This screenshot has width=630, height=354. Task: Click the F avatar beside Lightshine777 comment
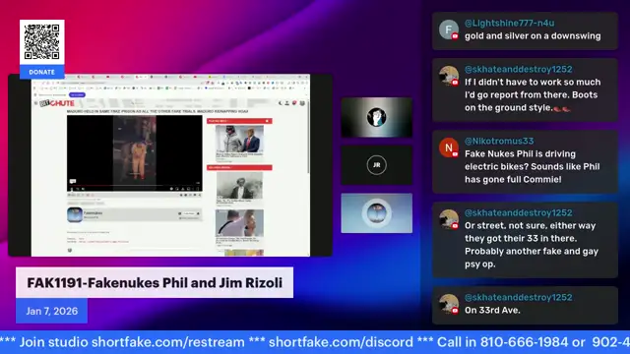point(449,29)
